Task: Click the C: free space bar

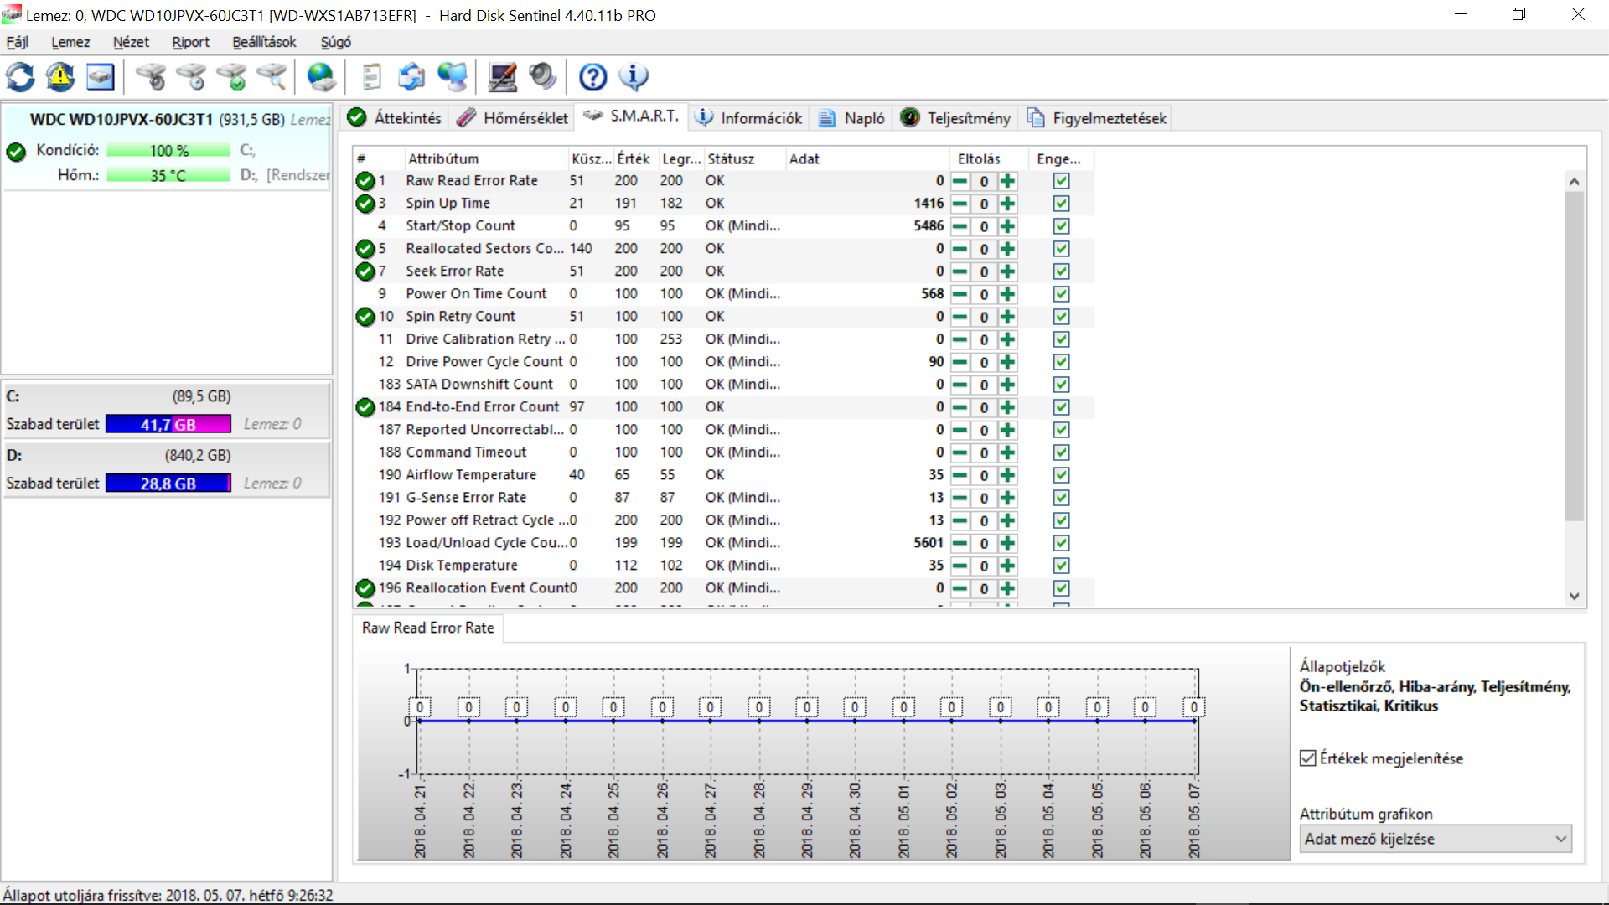Action: (168, 424)
